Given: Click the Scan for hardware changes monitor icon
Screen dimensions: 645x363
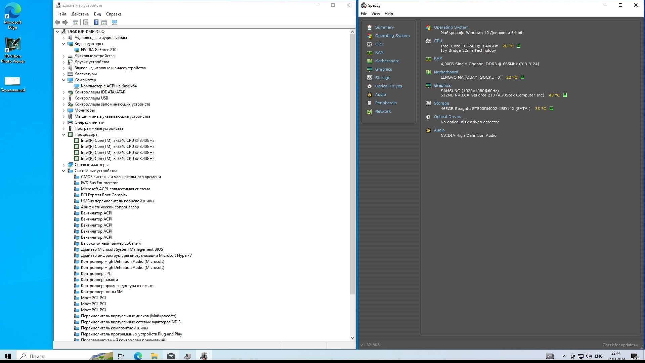Looking at the screenshot, I should click(115, 22).
